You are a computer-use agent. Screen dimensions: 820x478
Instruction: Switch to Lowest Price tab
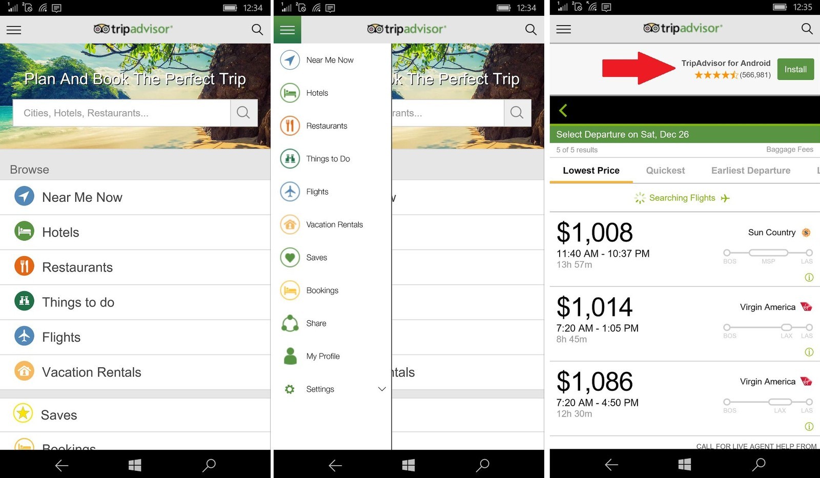tap(591, 171)
